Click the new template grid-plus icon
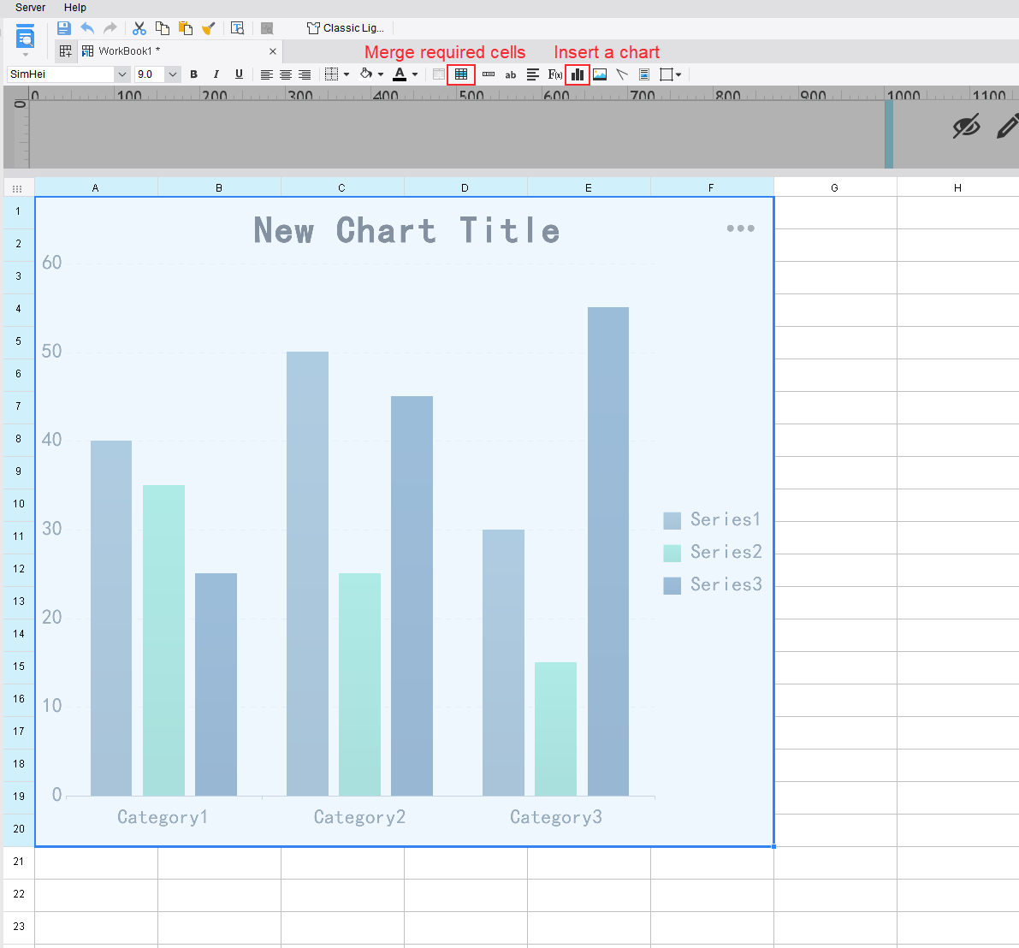Image resolution: width=1019 pixels, height=948 pixels. (66, 51)
